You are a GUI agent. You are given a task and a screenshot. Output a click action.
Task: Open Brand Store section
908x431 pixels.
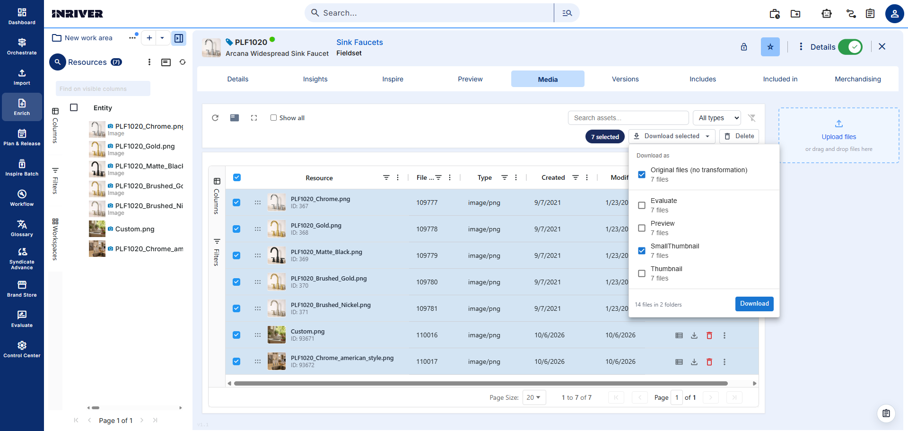22,289
